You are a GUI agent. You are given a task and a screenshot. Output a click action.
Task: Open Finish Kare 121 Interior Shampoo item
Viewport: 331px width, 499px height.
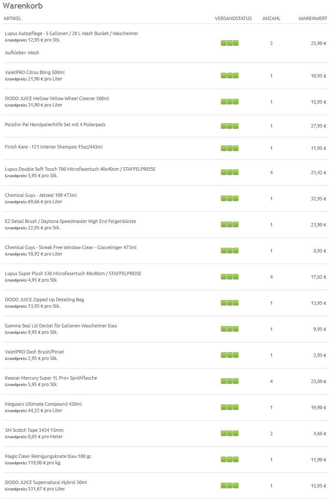[x=54, y=147]
